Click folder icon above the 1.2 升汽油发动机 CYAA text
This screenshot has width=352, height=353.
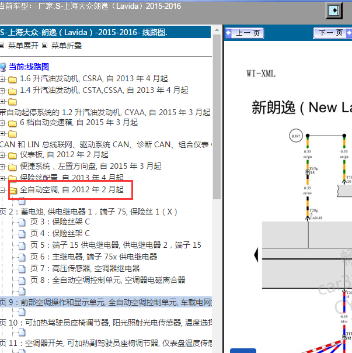[x=12, y=102]
